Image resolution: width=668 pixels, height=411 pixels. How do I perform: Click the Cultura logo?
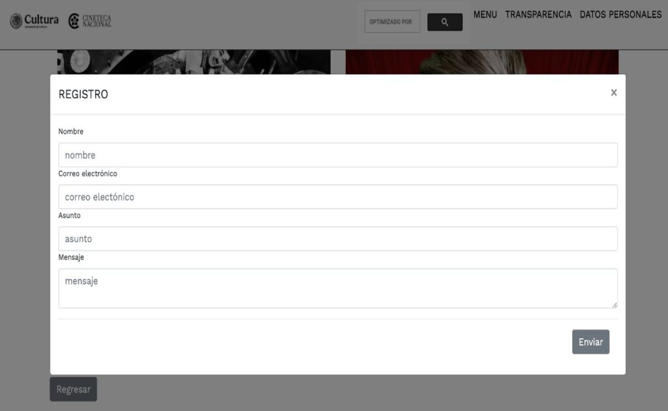coord(34,21)
